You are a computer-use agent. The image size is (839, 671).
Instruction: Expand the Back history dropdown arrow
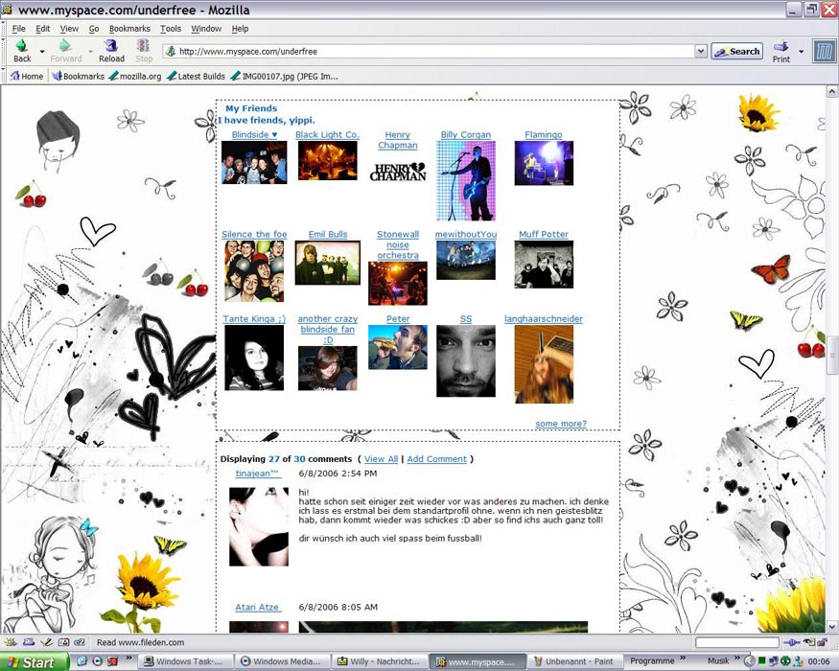point(42,52)
